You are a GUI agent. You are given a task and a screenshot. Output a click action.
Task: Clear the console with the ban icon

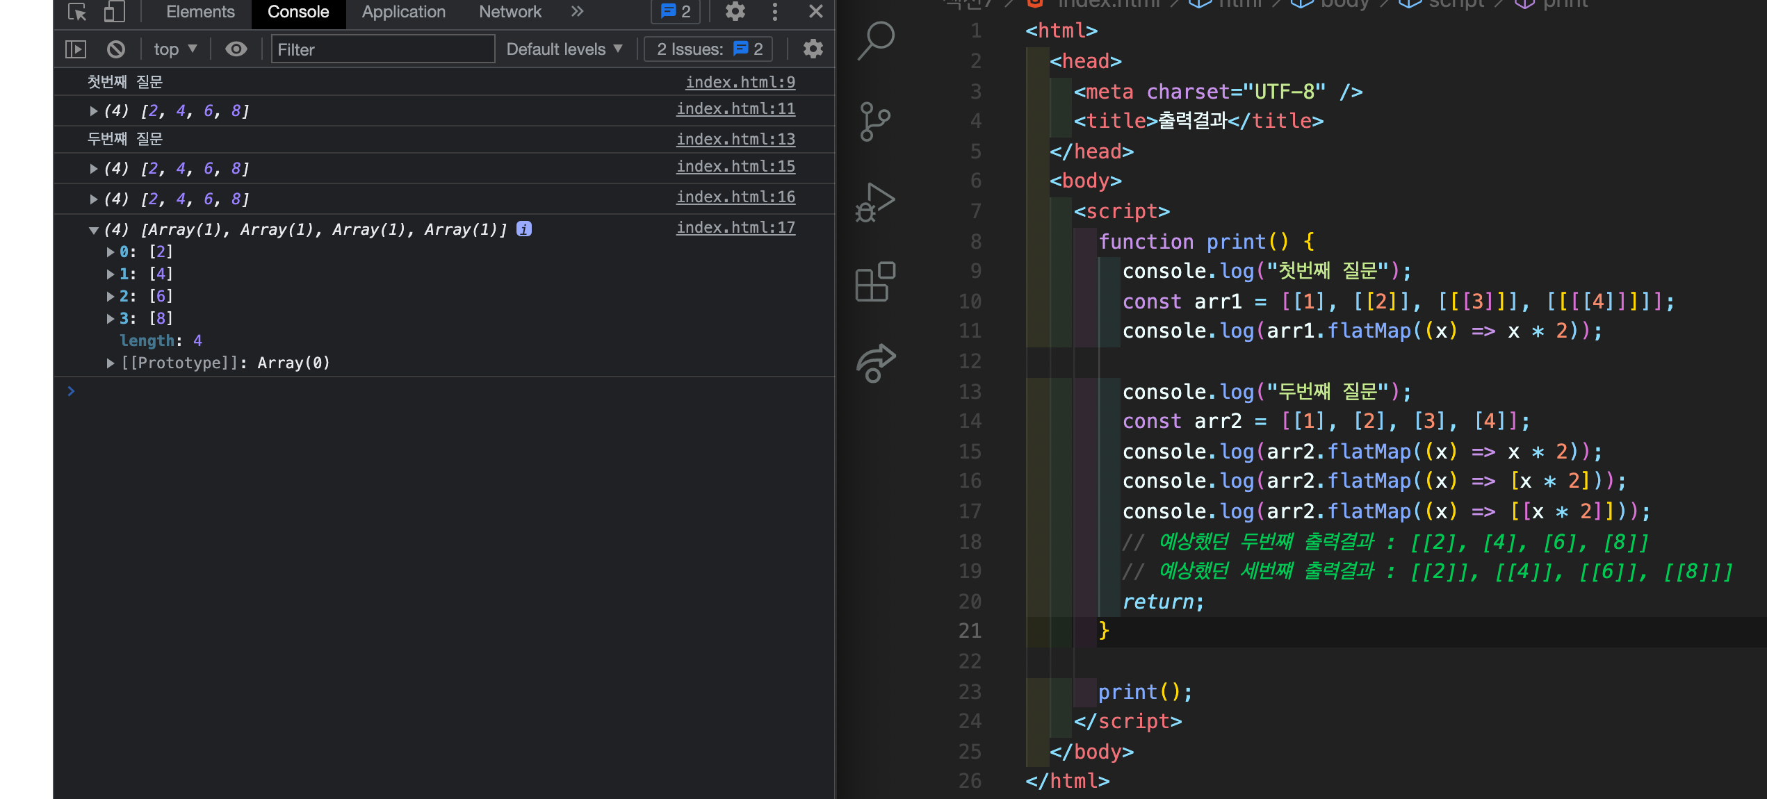116,49
